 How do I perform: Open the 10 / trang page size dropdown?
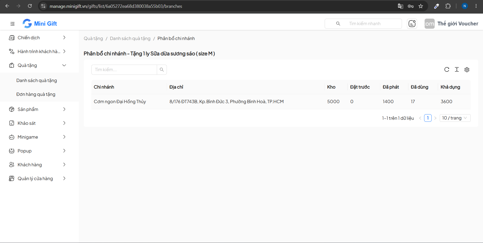[x=455, y=118]
